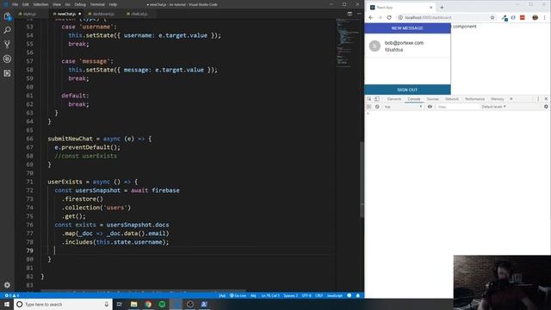Switch to the chatList.js editor tab
The height and width of the screenshot is (310, 551).
pyautogui.click(x=138, y=14)
